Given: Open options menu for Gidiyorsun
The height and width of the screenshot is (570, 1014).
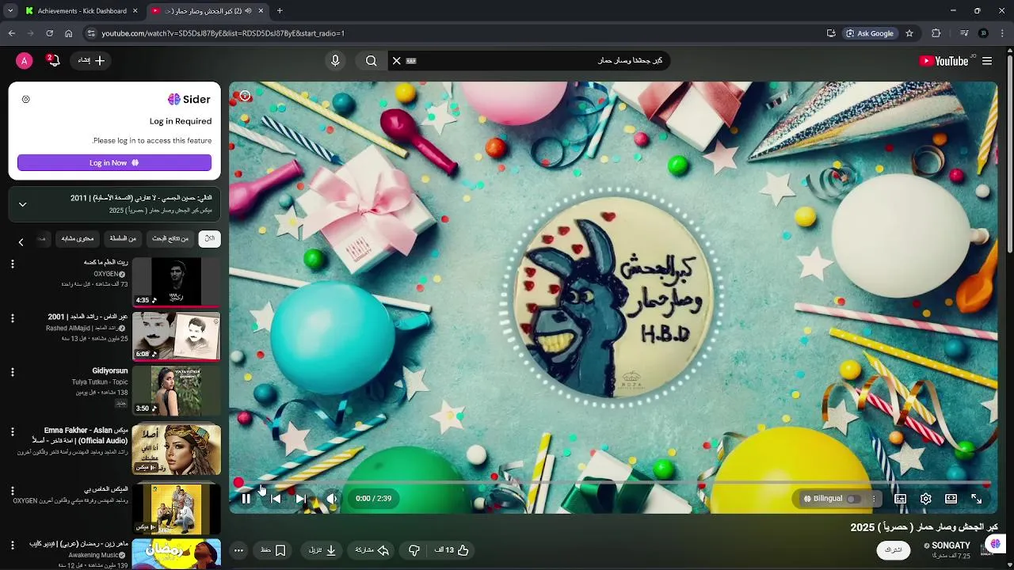Looking at the screenshot, I should (x=12, y=372).
